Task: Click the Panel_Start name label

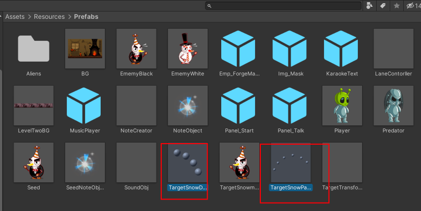Action: 239,131
